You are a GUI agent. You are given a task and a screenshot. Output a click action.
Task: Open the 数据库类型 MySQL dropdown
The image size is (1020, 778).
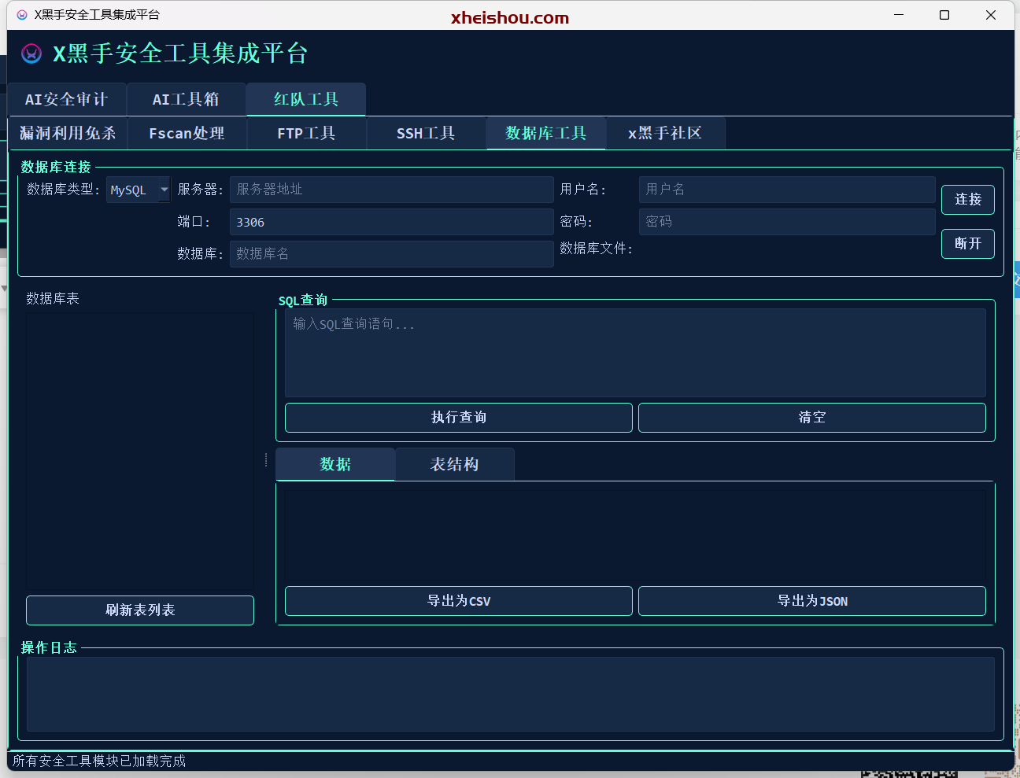(x=138, y=189)
